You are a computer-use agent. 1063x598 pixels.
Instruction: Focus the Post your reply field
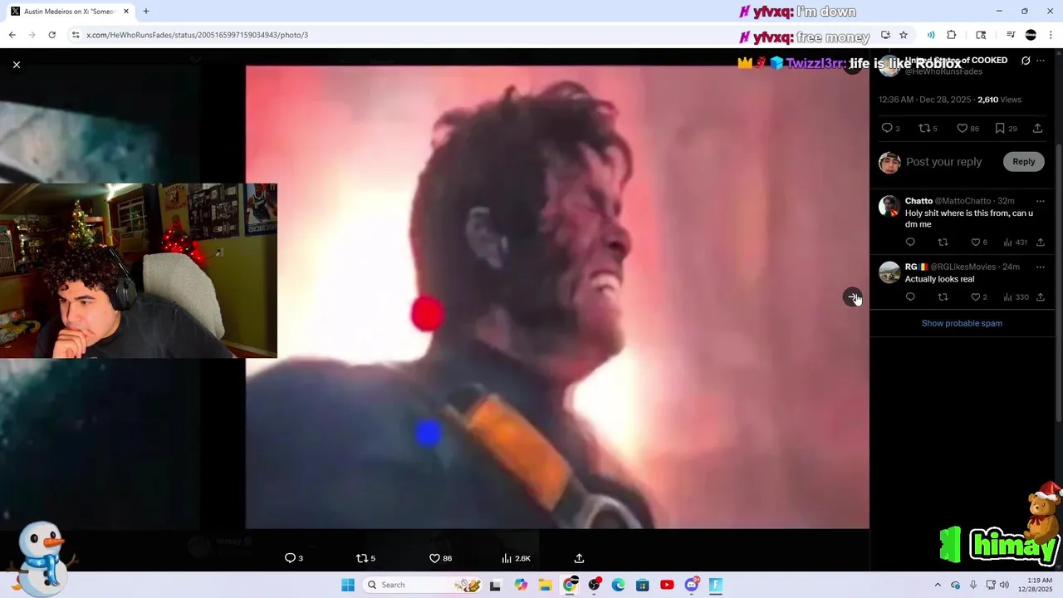coord(943,162)
